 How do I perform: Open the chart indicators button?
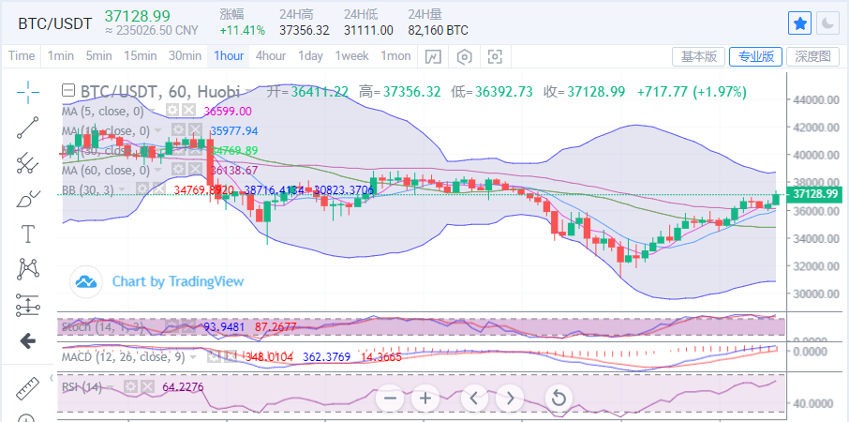(432, 56)
